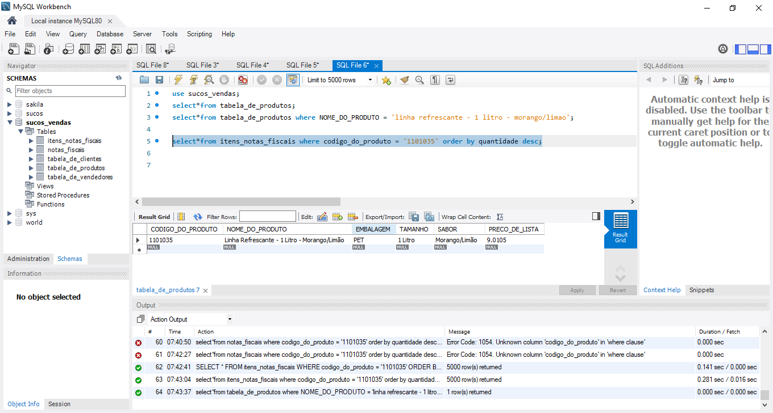This screenshot has height=413, width=773.
Task: Open find panel magnifier icon
Action: point(419,80)
